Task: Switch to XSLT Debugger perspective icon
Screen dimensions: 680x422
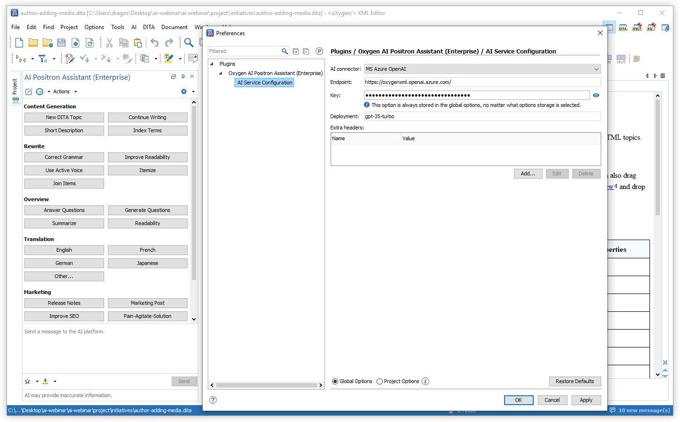Action: coord(637,28)
